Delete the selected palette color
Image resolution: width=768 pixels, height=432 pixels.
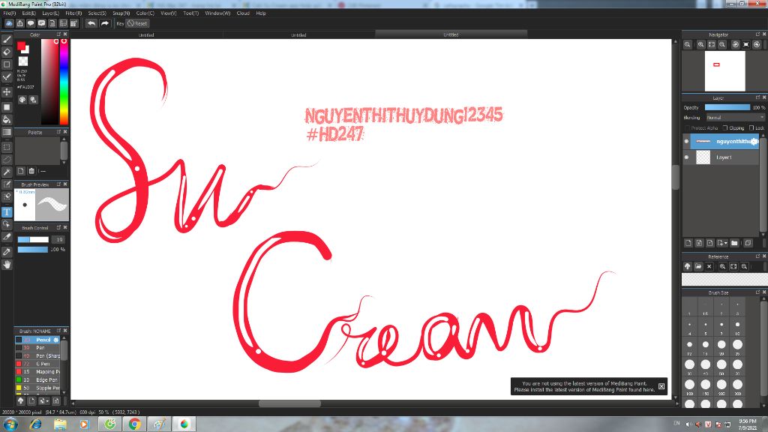click(x=31, y=171)
